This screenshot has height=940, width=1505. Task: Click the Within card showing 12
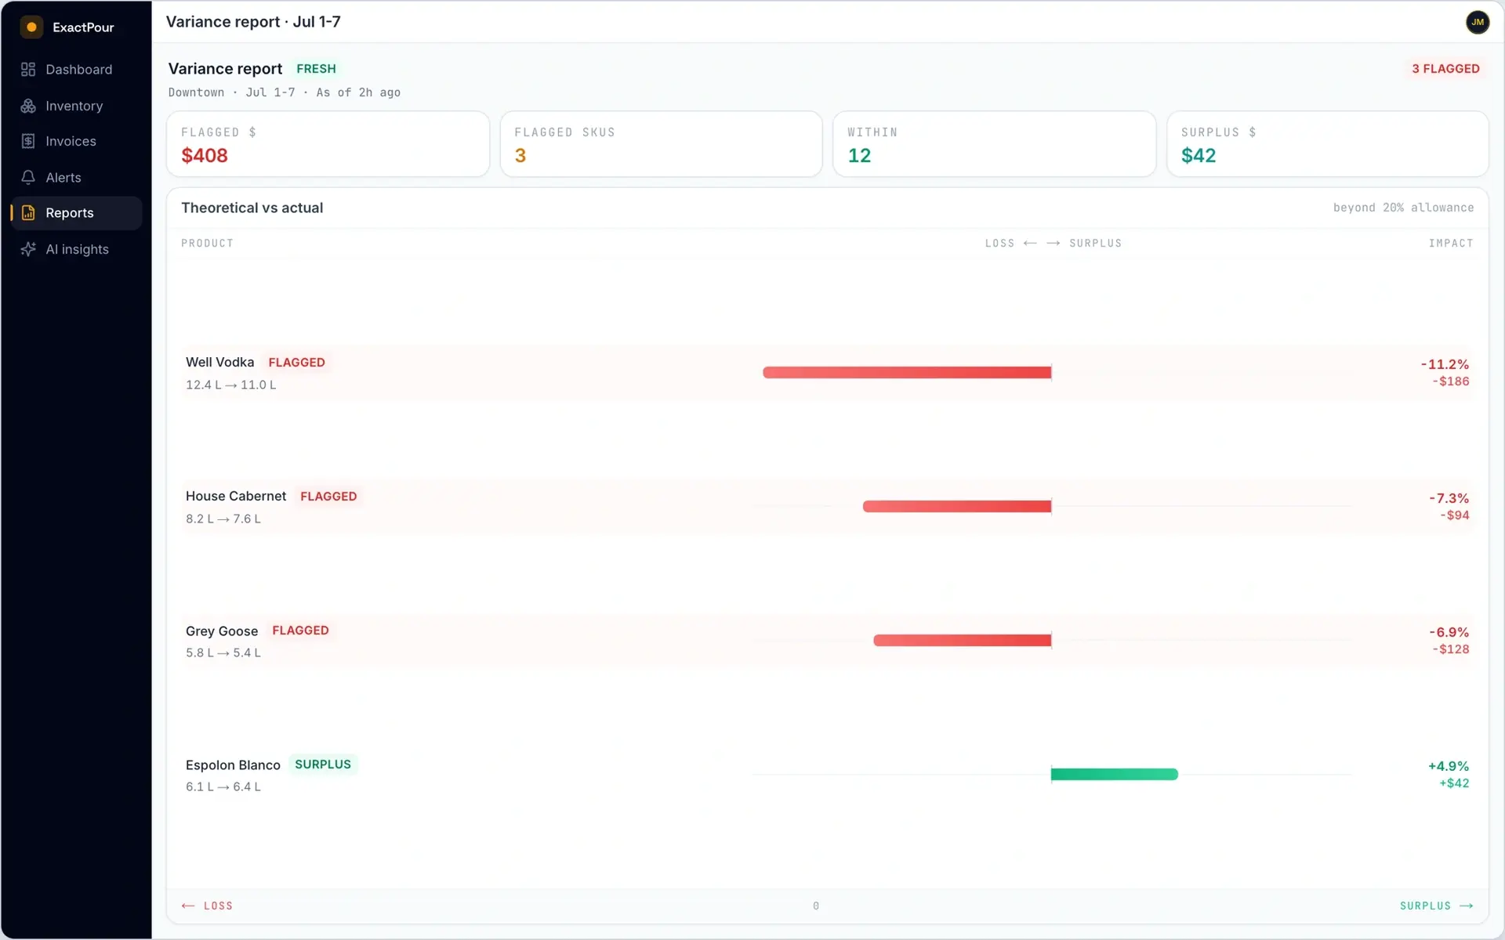point(994,144)
